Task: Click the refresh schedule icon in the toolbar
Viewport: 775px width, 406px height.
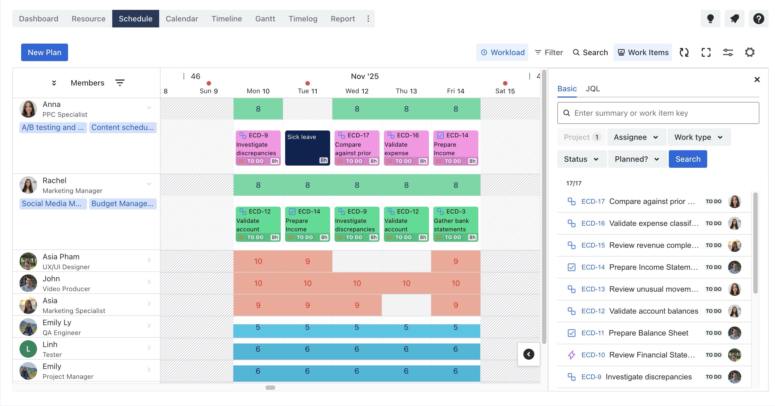Action: click(x=684, y=52)
